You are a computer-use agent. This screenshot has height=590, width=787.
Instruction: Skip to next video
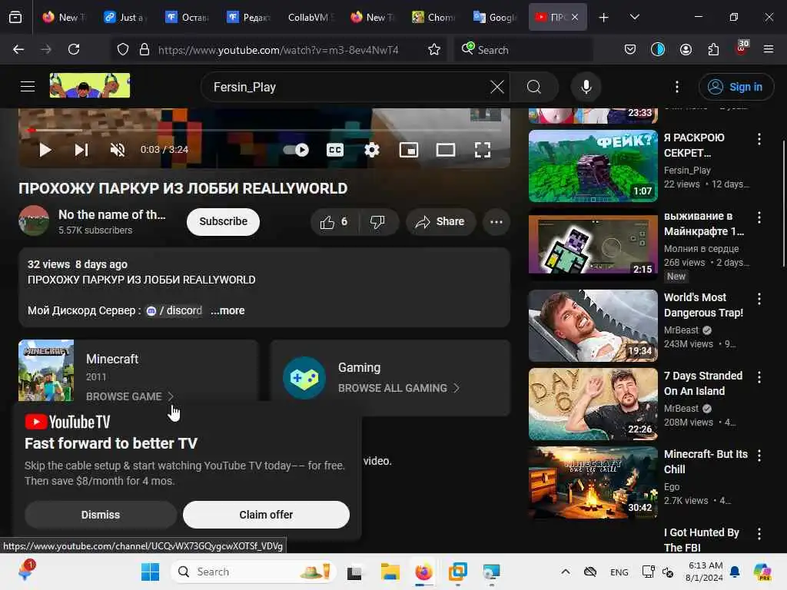[81, 150]
